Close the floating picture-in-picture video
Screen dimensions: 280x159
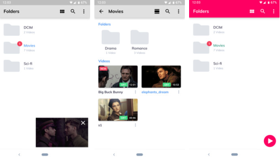coord(83,123)
